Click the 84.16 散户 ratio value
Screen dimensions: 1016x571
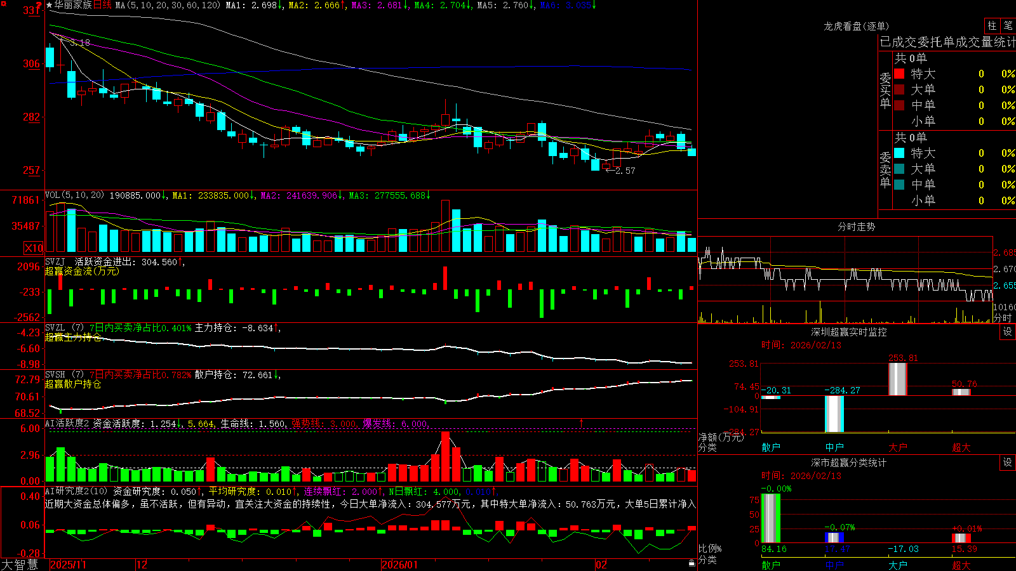coord(773,549)
